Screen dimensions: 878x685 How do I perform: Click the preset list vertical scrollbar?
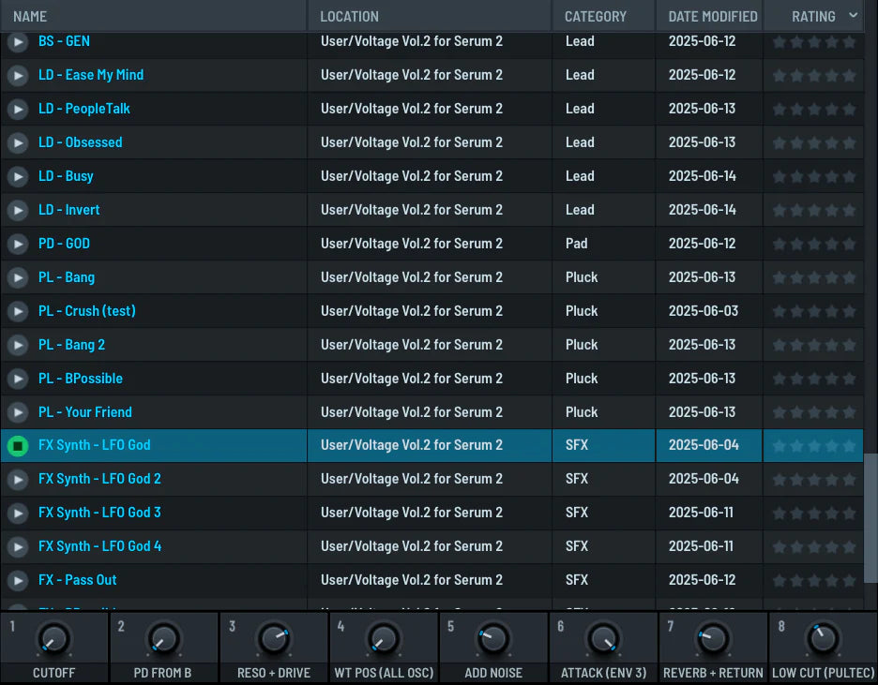click(x=870, y=517)
